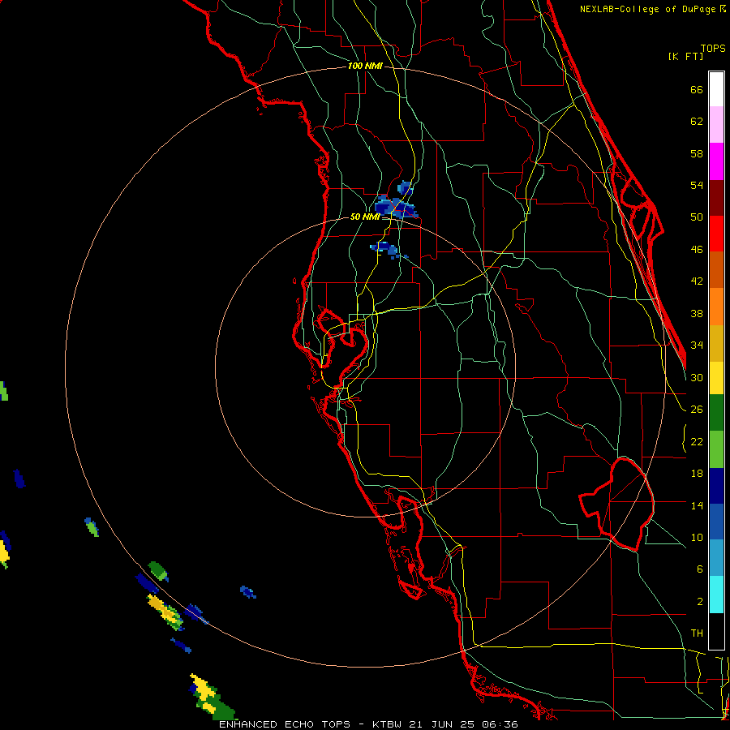Click the white swatch in the tops legend
Viewport: 730px width, 730px height.
[716, 89]
